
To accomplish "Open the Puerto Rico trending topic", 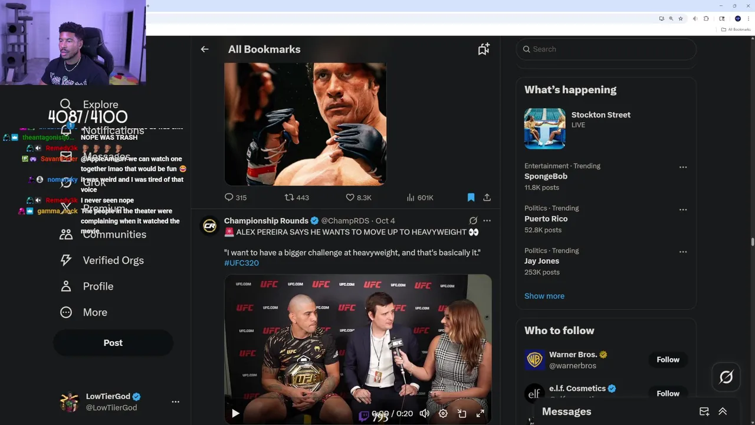I will [x=546, y=219].
